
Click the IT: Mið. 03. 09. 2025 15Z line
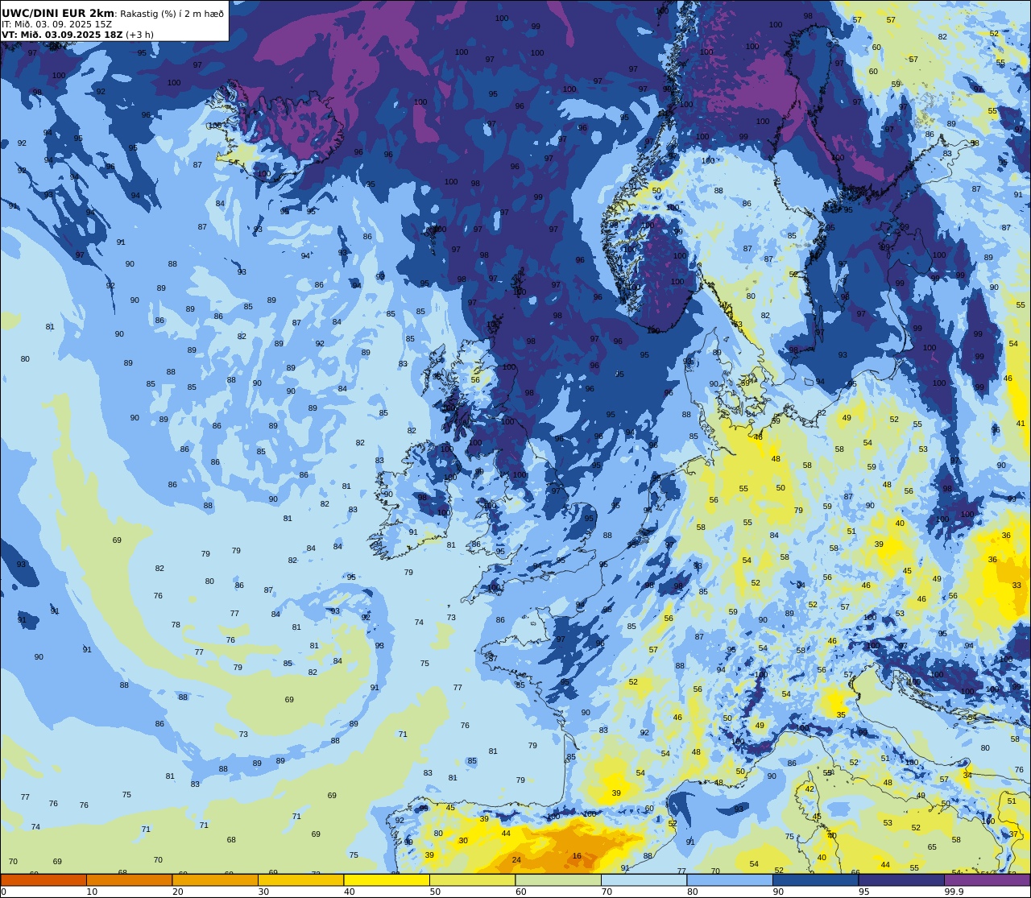(x=56, y=24)
